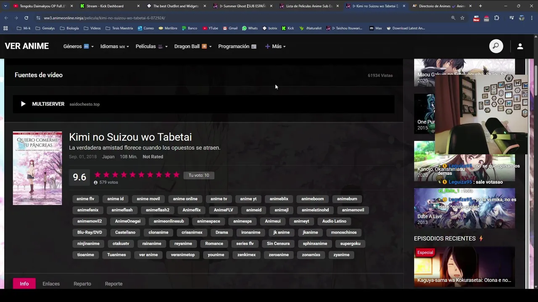Viewport: 538px width, 302px height.
Task: Switch to Summer Ghost browser tab
Action: point(243,6)
